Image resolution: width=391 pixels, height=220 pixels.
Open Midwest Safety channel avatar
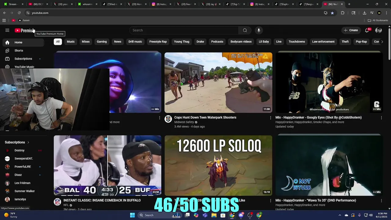click(168, 119)
